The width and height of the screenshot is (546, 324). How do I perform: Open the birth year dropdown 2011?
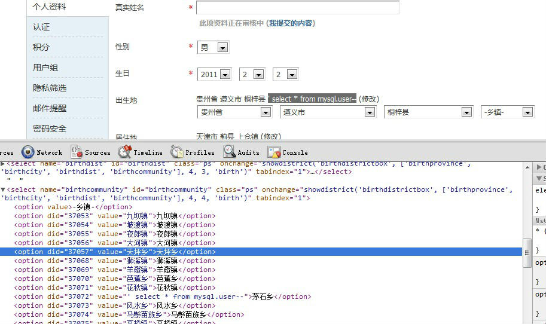coord(215,74)
